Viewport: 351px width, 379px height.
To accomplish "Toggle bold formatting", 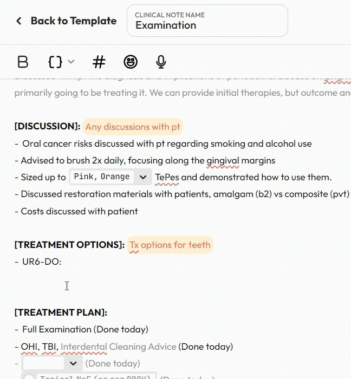I will tap(23, 62).
